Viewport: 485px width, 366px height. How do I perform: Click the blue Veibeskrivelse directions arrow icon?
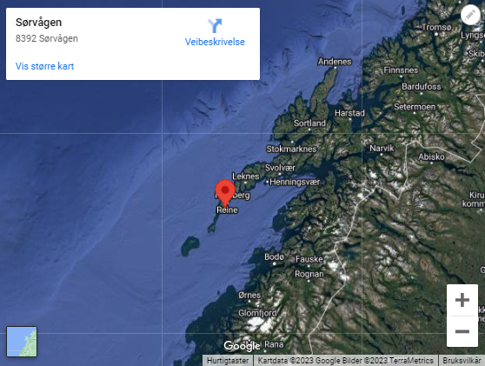point(215,25)
